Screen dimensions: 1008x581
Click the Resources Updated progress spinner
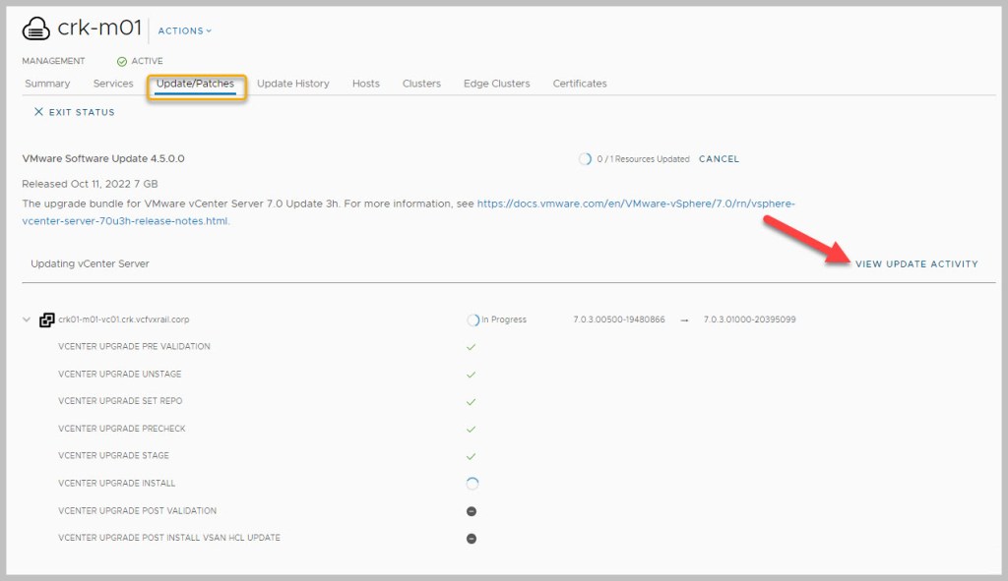pyautogui.click(x=585, y=159)
